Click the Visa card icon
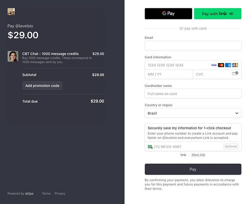 [x=214, y=65]
